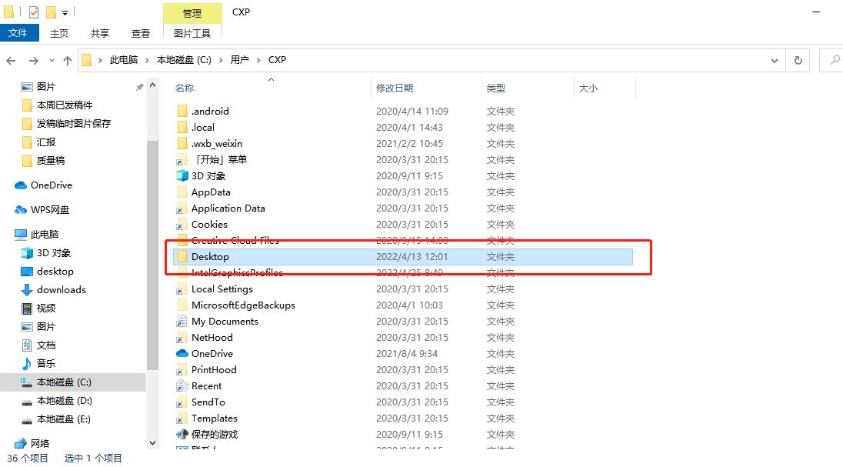The height and width of the screenshot is (467, 843).
Task: Toggle the quick access toolbar dropdown arrow
Action: [x=65, y=12]
